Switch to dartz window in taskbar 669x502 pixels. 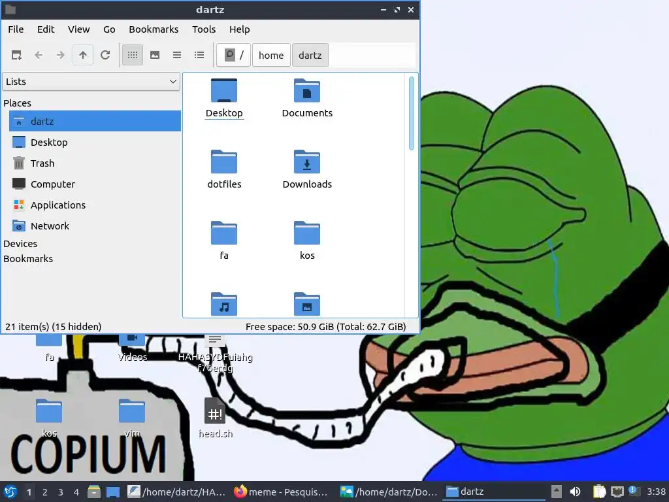click(x=494, y=492)
